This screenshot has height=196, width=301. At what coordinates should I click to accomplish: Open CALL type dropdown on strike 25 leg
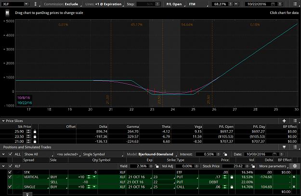187,187
